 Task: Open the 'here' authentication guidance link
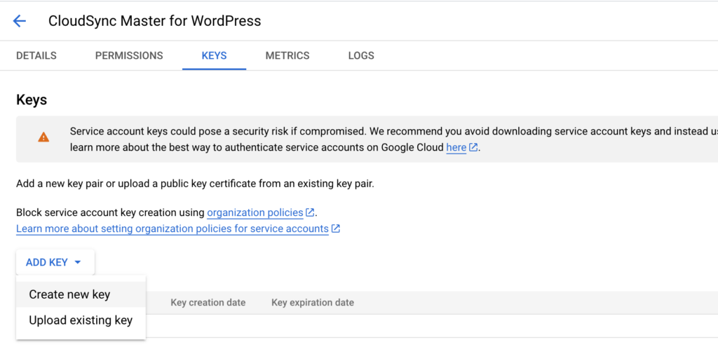(x=456, y=147)
